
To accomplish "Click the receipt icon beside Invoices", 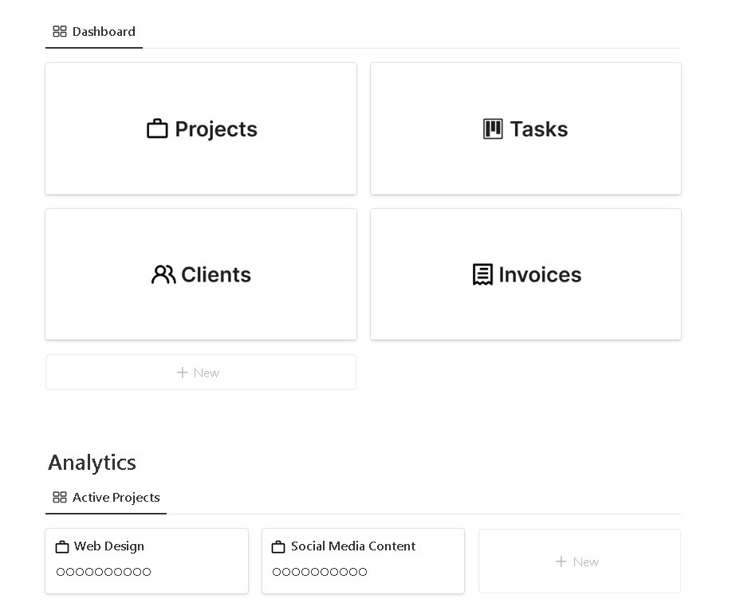I will coord(482,274).
